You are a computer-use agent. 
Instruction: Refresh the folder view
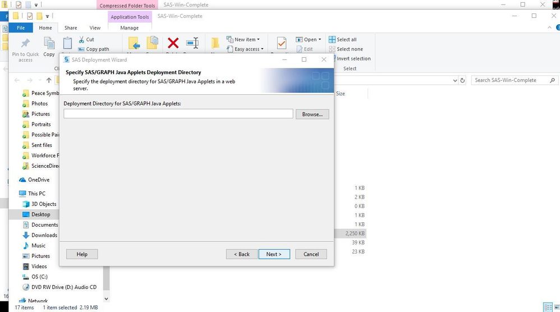[462, 80]
